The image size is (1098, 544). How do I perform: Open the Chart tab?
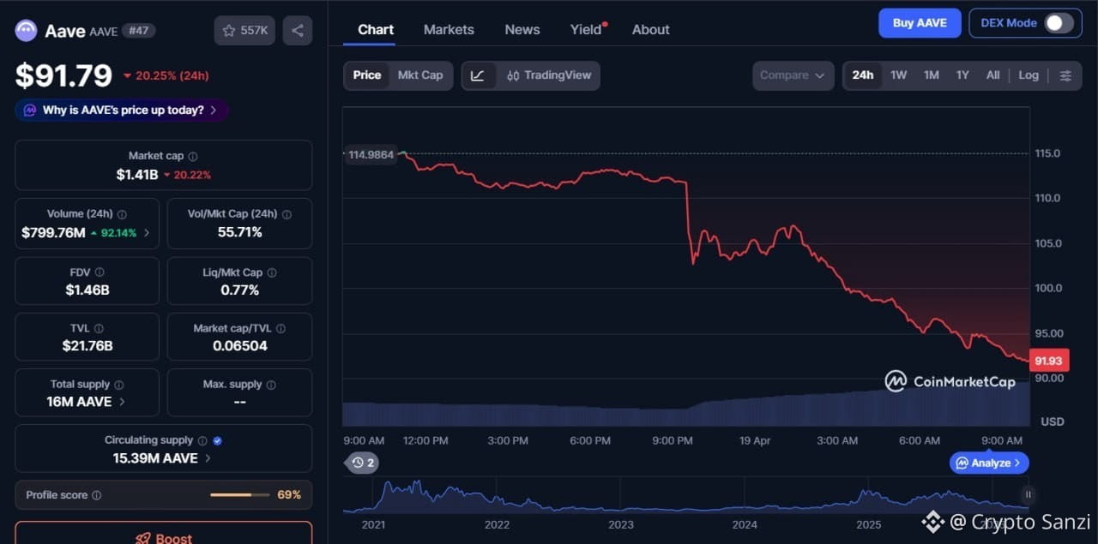coord(376,29)
